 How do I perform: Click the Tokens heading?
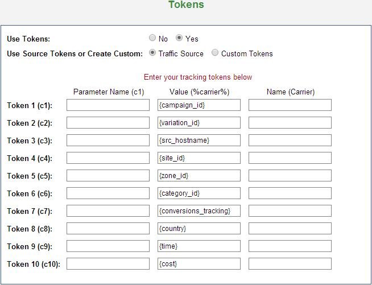186,5
